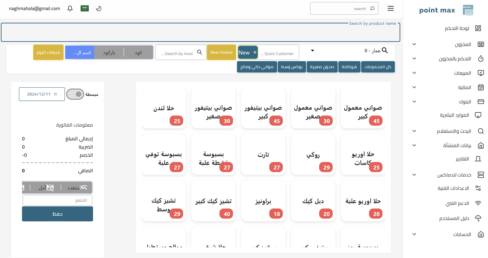Click the invoice search magnifier icon

199,53
